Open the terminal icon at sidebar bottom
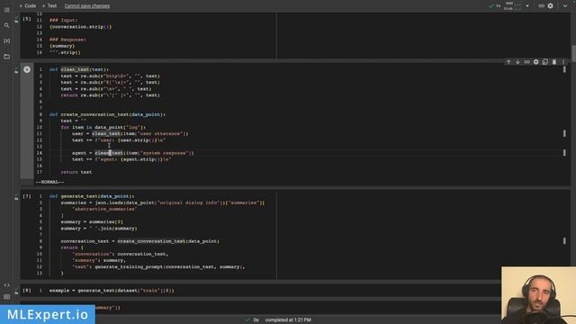This screenshot has width=576, height=324. [6, 297]
